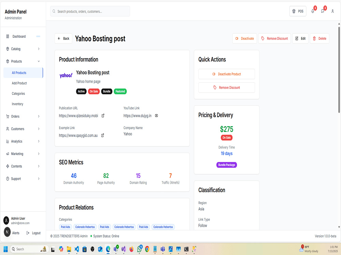Expand the Customers menu chevron
Viewport: 341px width, 255px height.
(x=39, y=129)
